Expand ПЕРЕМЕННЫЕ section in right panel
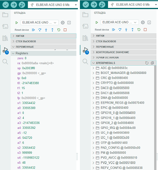158x170 pixels. point(124,47)
